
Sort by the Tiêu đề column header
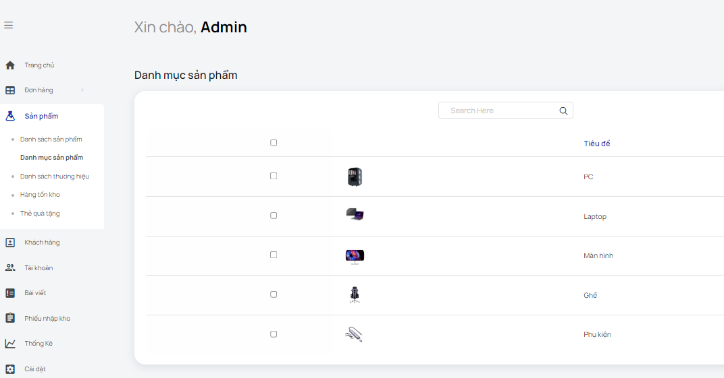[596, 144]
